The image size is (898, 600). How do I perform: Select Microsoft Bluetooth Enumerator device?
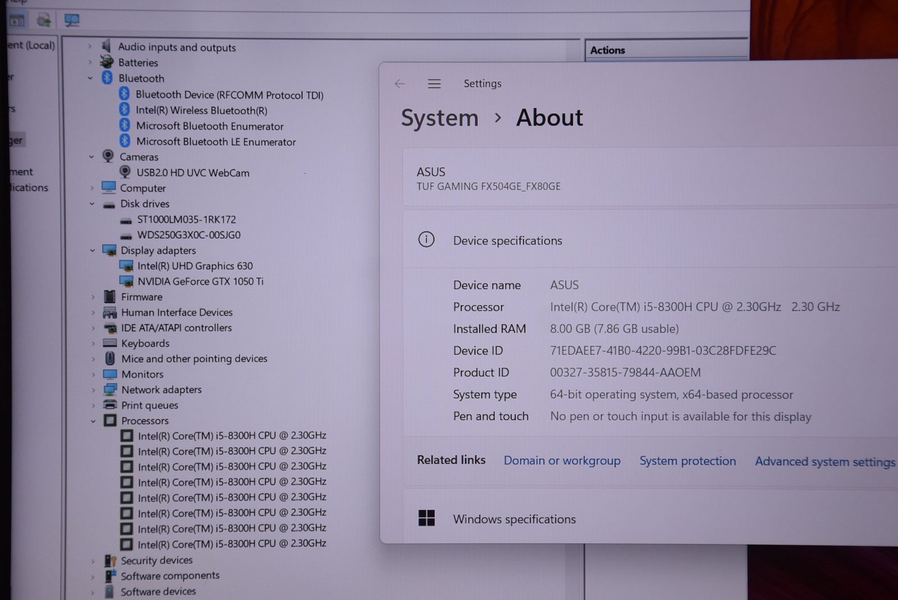pyautogui.click(x=209, y=126)
